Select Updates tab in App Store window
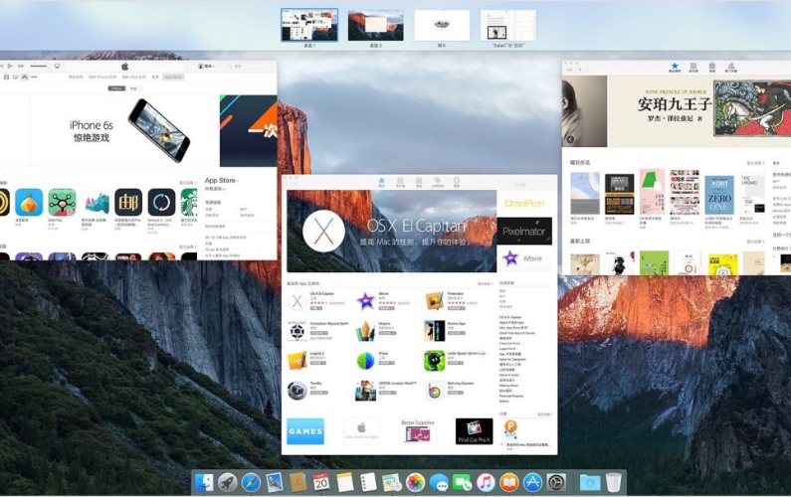This screenshot has height=497, width=791. coord(457,182)
